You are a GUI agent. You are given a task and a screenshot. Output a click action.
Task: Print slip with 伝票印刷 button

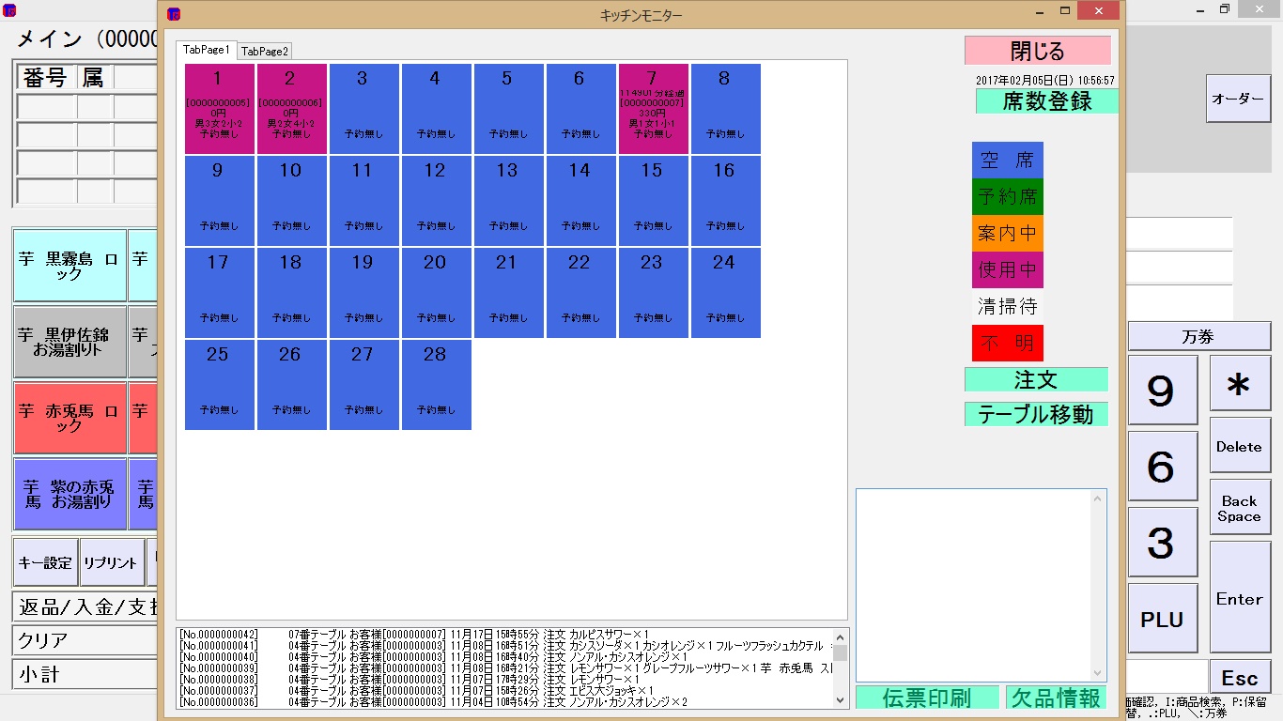[926, 698]
